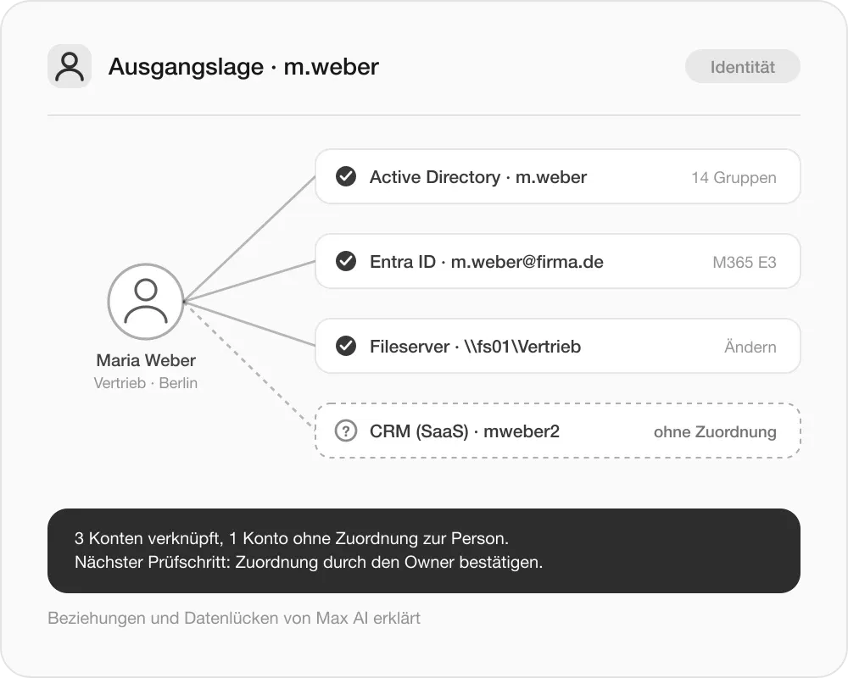This screenshot has height=678, width=848.
Task: Click the 'ohne Zuordnung' status
Action: tap(715, 431)
